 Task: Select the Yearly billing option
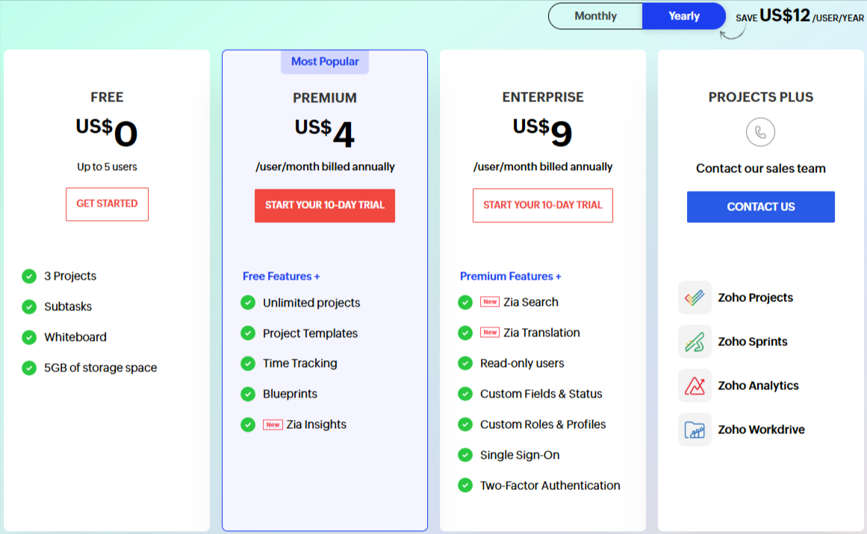(684, 16)
